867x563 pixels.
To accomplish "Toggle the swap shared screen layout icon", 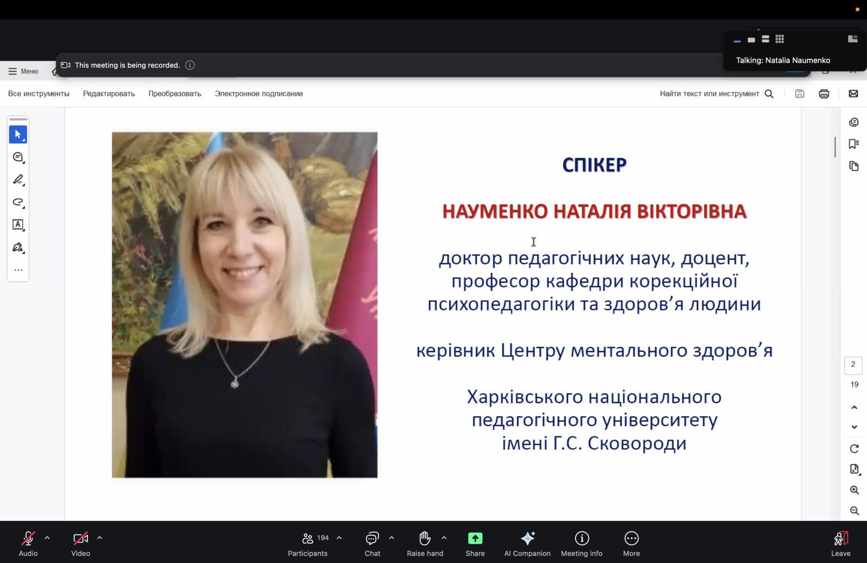I will click(852, 39).
